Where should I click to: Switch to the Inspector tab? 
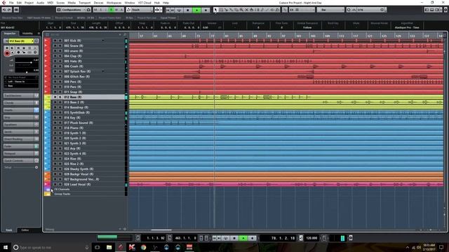[x=9, y=34]
